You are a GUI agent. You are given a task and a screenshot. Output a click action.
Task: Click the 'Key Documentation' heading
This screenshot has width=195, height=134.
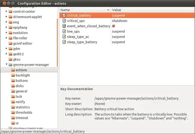pos(77,89)
